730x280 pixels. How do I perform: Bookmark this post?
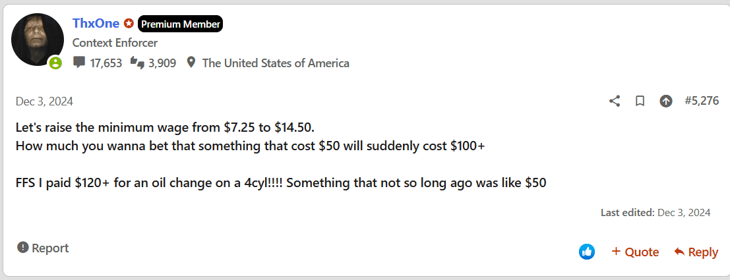tap(640, 101)
